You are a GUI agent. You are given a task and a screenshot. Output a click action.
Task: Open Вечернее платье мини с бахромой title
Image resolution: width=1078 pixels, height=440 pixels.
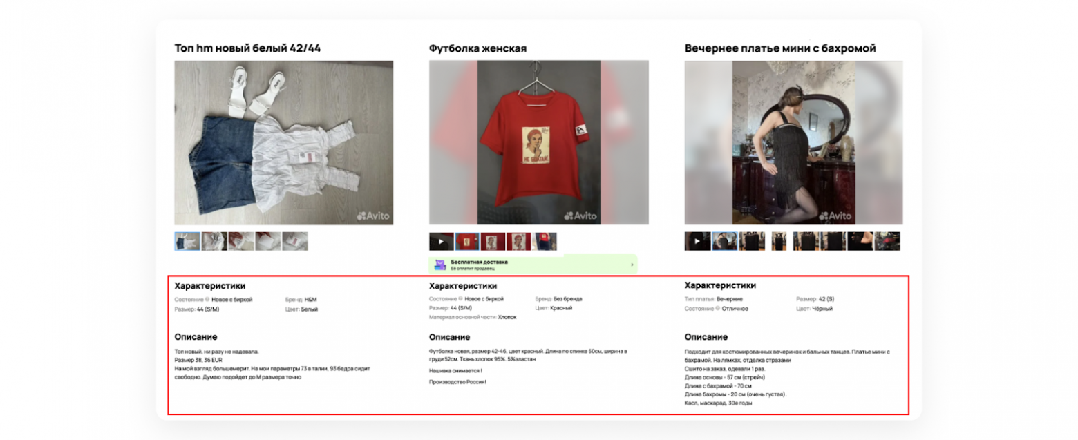[x=780, y=48]
